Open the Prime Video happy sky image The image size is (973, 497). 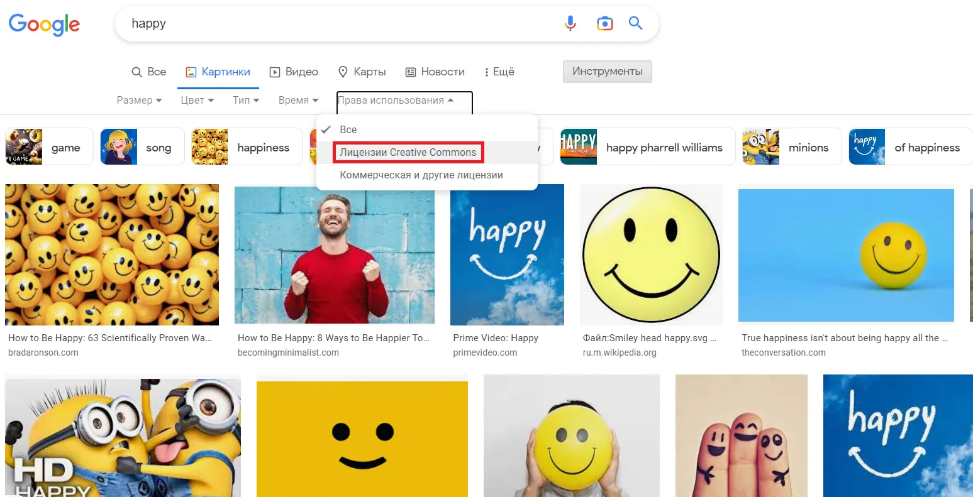[507, 254]
